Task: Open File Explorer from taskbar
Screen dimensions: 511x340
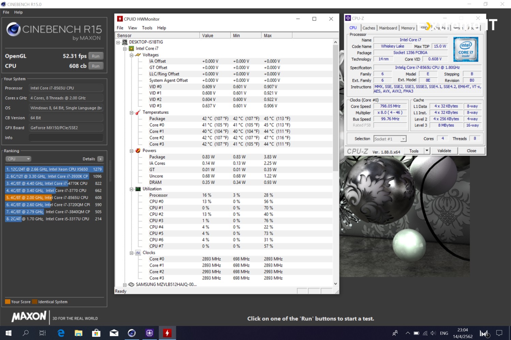Action: coord(78,333)
